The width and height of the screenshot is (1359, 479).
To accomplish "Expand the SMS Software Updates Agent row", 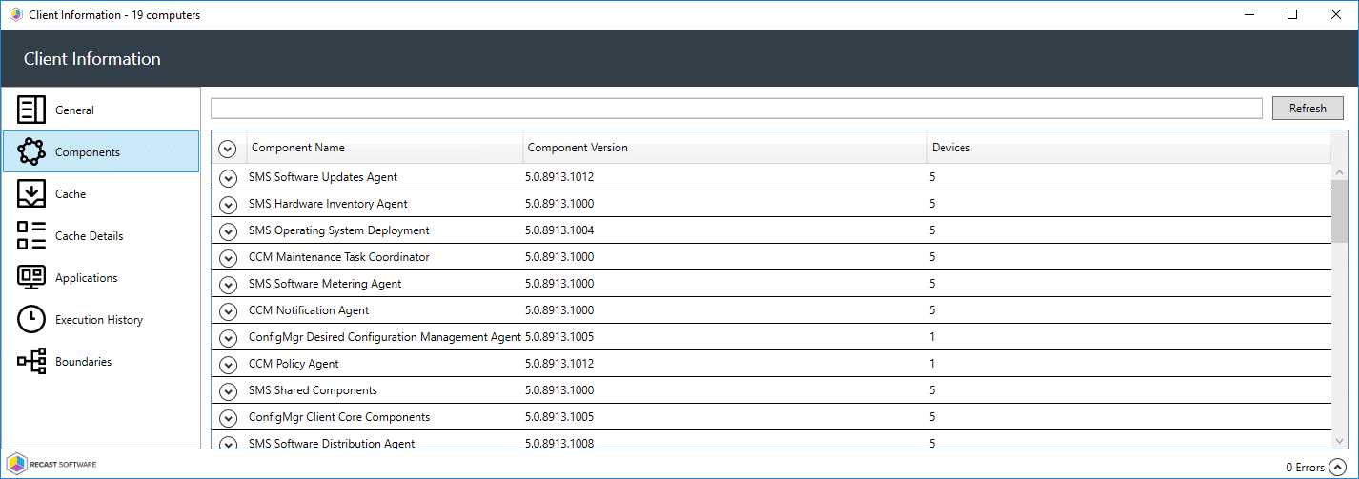I will click(x=227, y=177).
